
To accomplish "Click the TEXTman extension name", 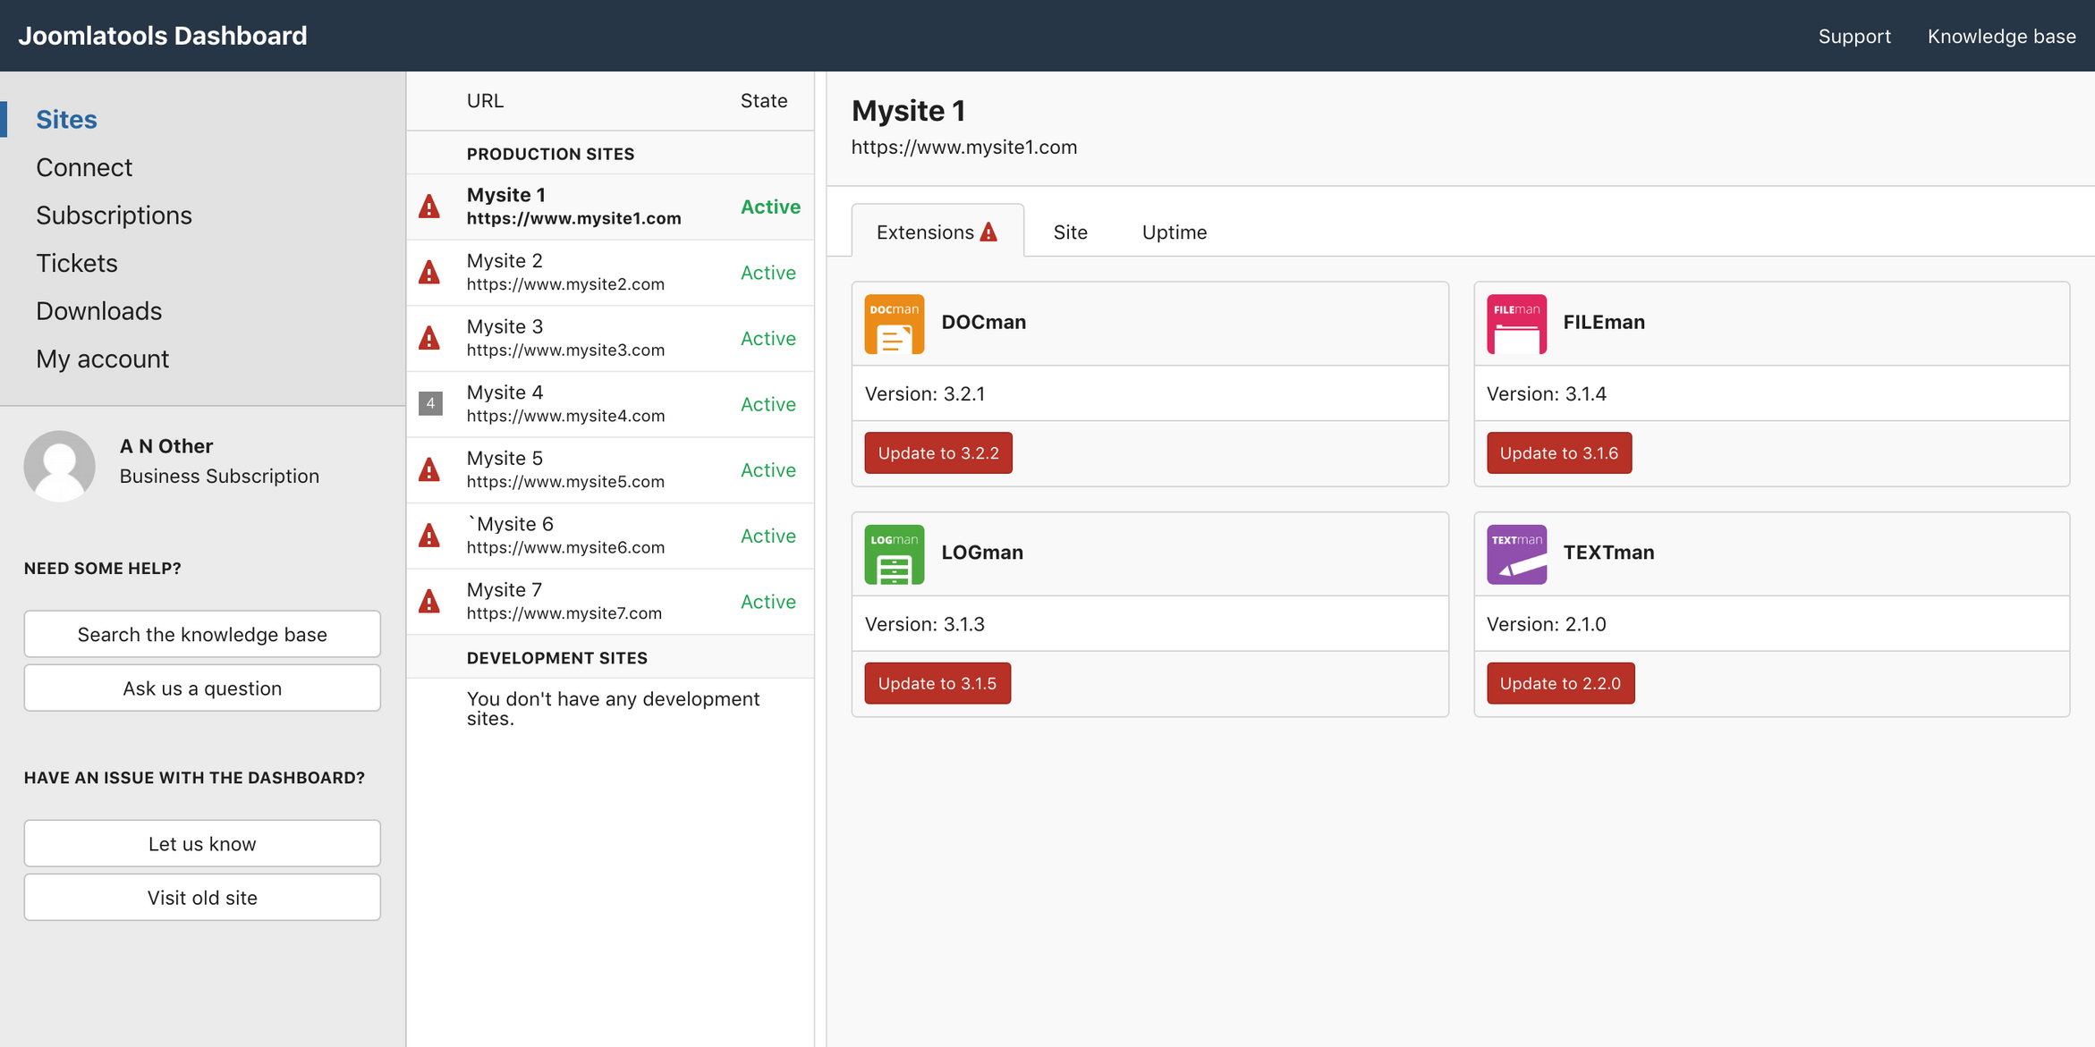I will pos(1608,553).
